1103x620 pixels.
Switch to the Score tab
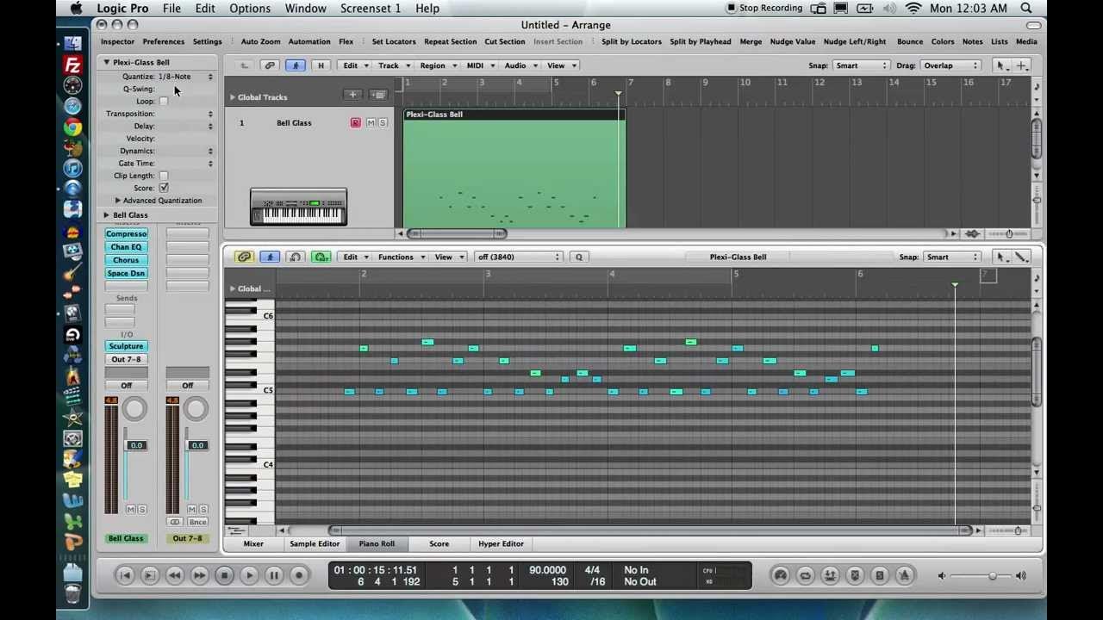tap(439, 543)
